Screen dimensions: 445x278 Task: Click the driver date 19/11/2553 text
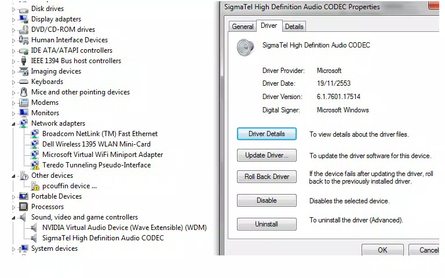tap(334, 83)
